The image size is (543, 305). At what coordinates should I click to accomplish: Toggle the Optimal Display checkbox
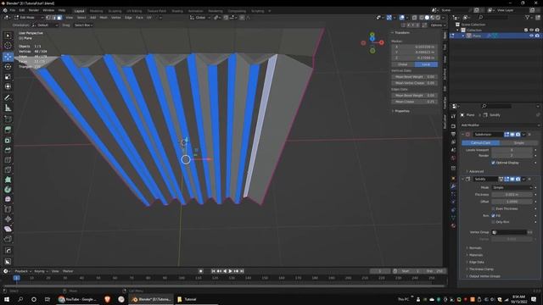(x=494, y=163)
